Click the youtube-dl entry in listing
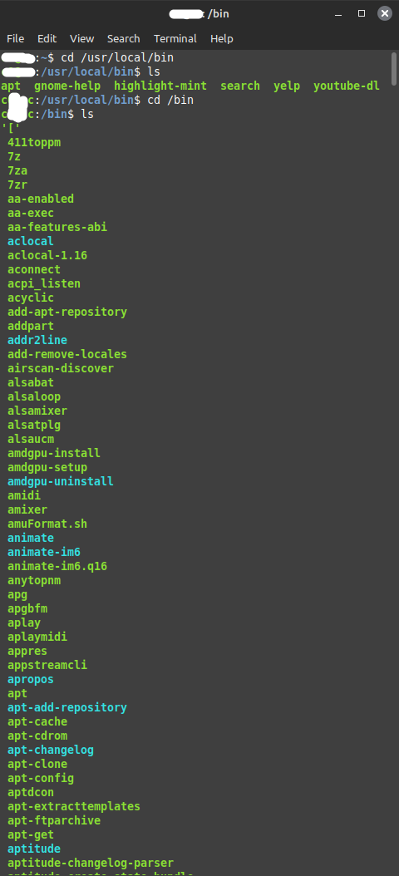 point(347,86)
